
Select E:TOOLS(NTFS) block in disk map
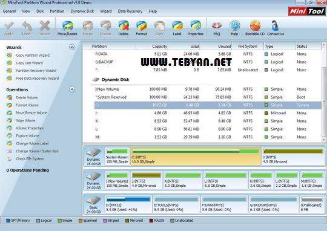click(x=176, y=204)
